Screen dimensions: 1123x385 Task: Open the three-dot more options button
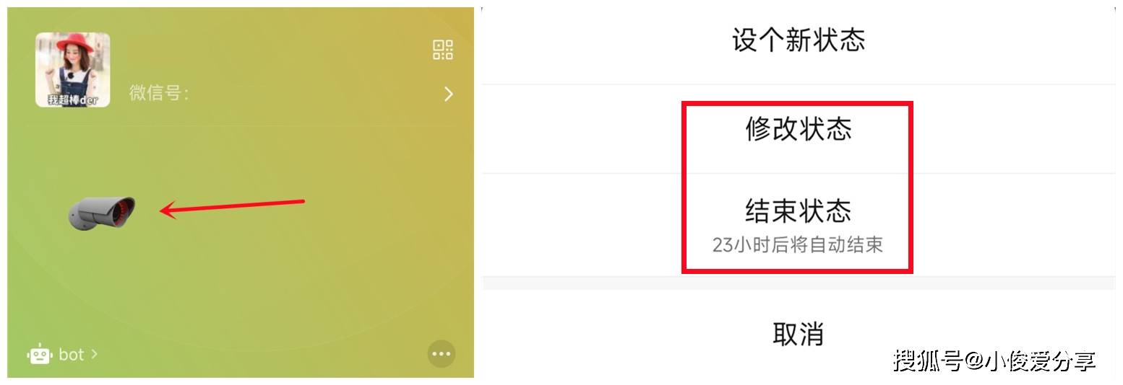(x=441, y=353)
